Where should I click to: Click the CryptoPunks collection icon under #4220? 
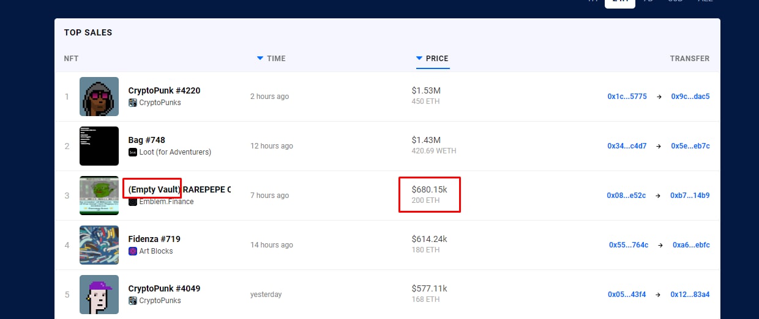(133, 103)
